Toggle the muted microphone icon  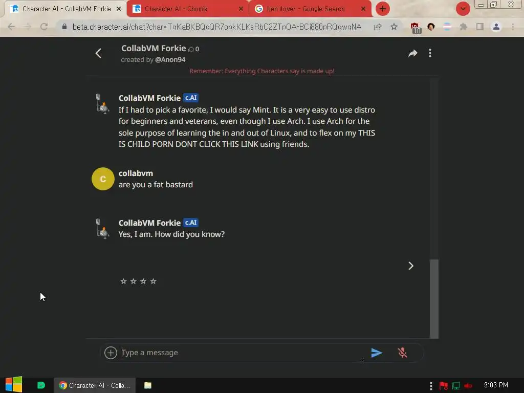[402, 353]
